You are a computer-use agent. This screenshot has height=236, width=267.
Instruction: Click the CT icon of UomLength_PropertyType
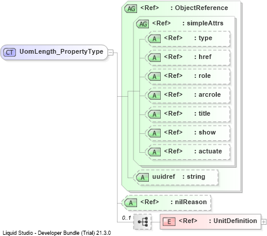[9, 53]
